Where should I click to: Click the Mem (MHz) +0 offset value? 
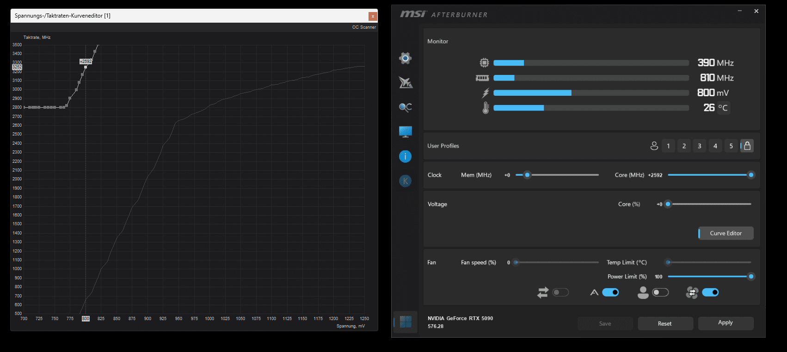tap(507, 175)
